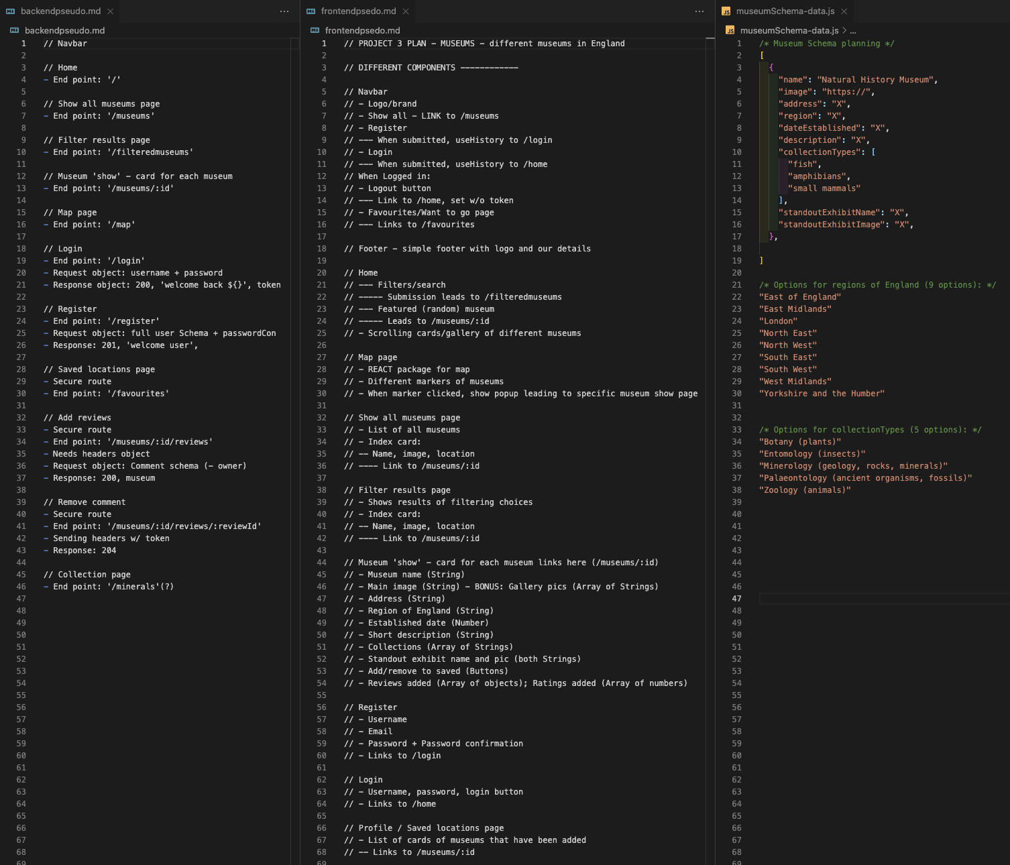
Task: Click "// - Established date (Number)" line
Action: pos(416,623)
